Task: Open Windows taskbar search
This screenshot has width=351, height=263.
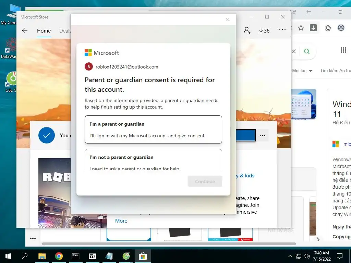Action: click(x=25, y=256)
